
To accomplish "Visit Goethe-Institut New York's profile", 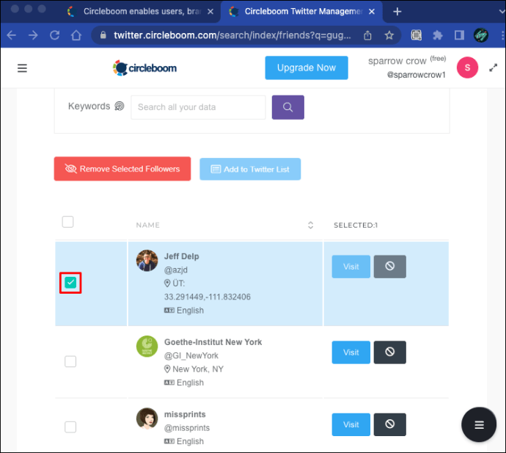I will [351, 352].
